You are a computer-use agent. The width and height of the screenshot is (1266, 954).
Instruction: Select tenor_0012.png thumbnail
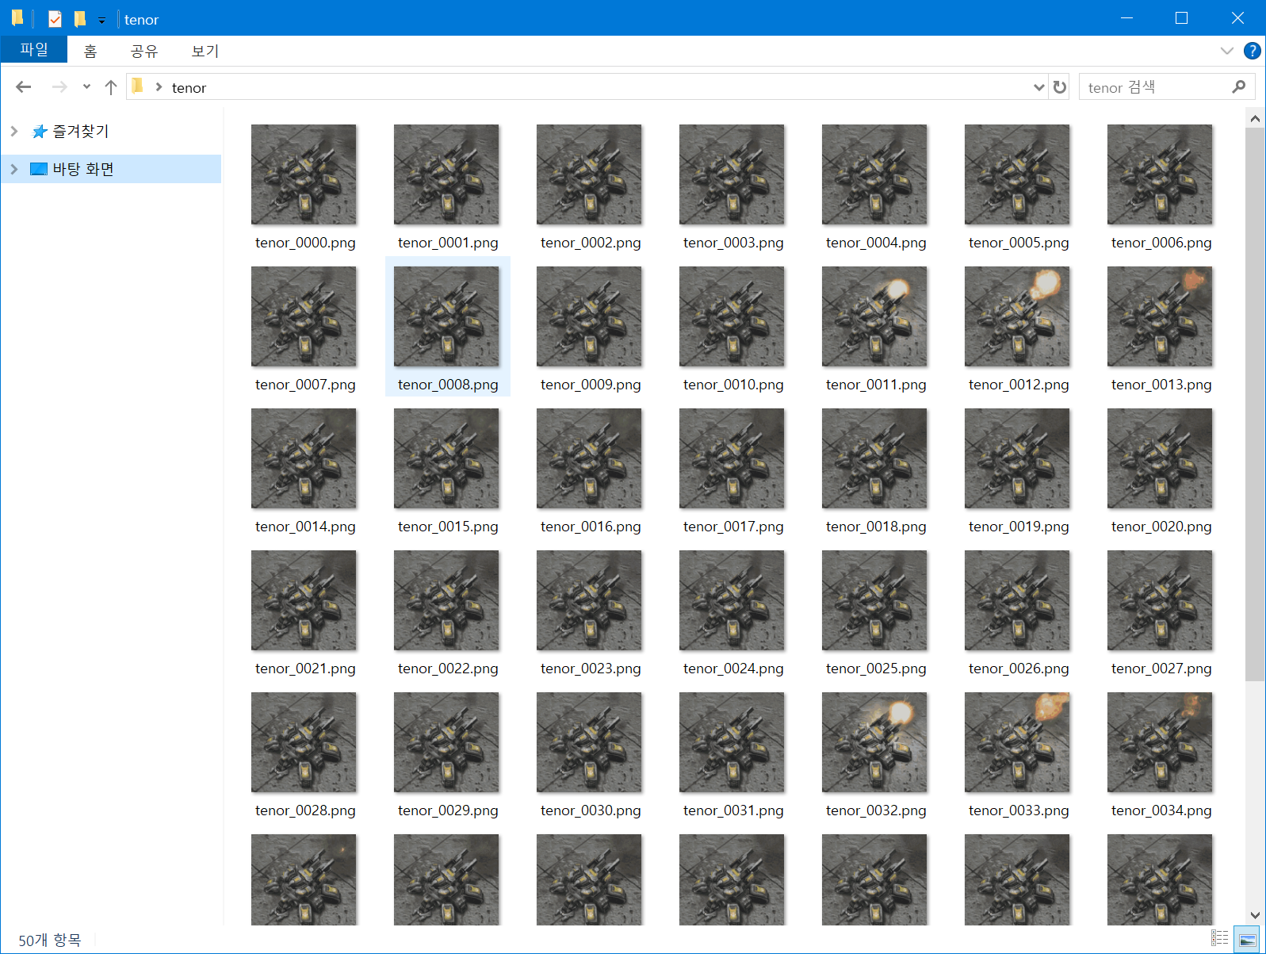(x=1017, y=316)
